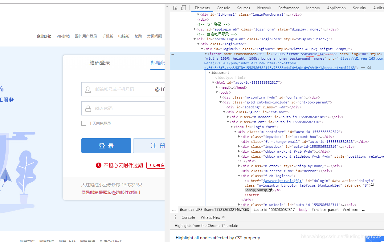This screenshot has height=242, width=384.
Task: Select the #cnt-box-parent breadcrumb
Action: tap(325, 210)
